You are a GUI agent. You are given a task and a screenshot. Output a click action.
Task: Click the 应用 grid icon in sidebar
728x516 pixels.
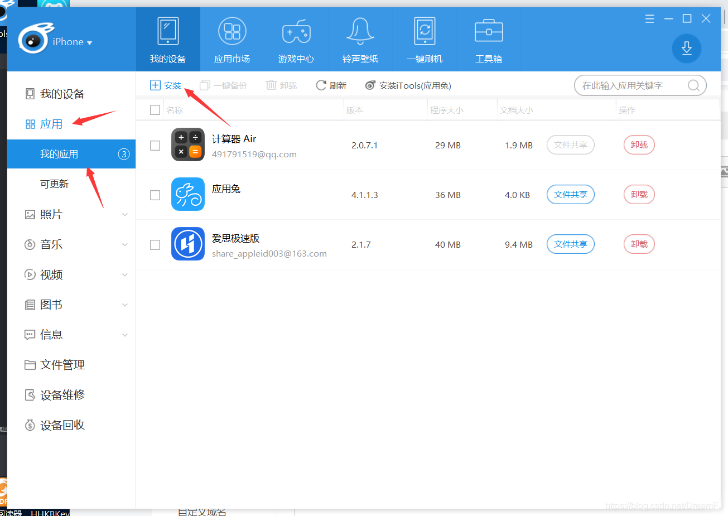(30, 124)
